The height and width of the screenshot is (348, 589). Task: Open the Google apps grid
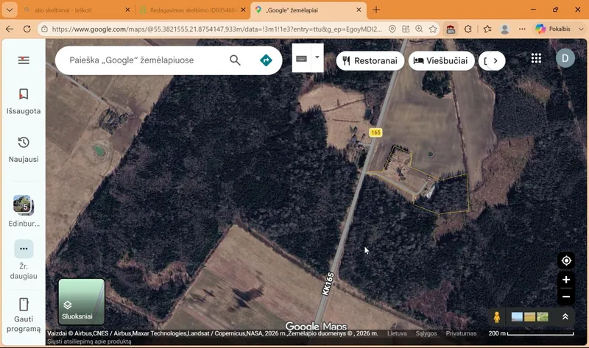tap(537, 58)
